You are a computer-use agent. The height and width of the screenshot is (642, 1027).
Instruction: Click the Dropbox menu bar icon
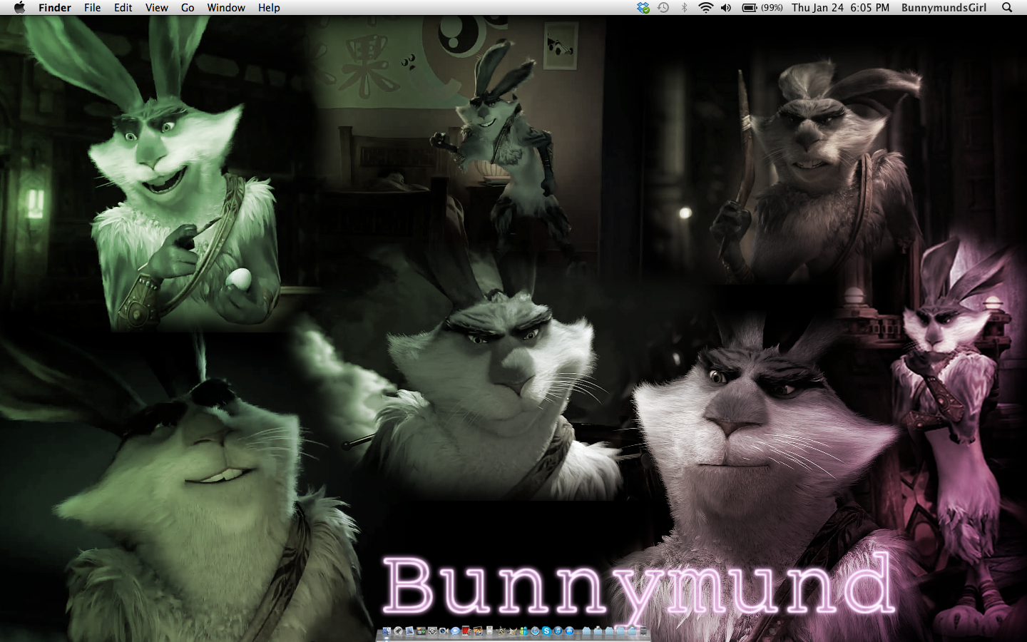tap(643, 8)
